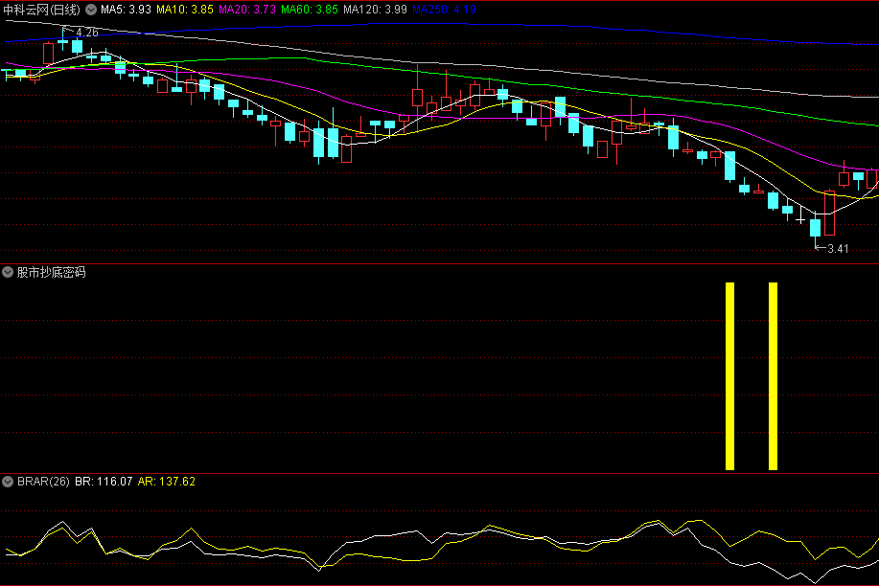The width and height of the screenshot is (879, 586).
Task: Open the BRAR(26) indicator dropdown arrow
Action: [8, 482]
